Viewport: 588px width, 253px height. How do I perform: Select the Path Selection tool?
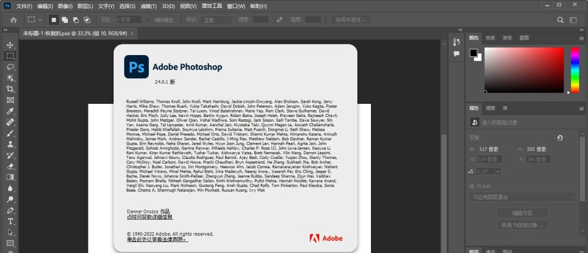[10, 232]
